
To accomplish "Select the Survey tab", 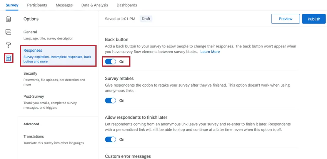I will tap(12, 5).
